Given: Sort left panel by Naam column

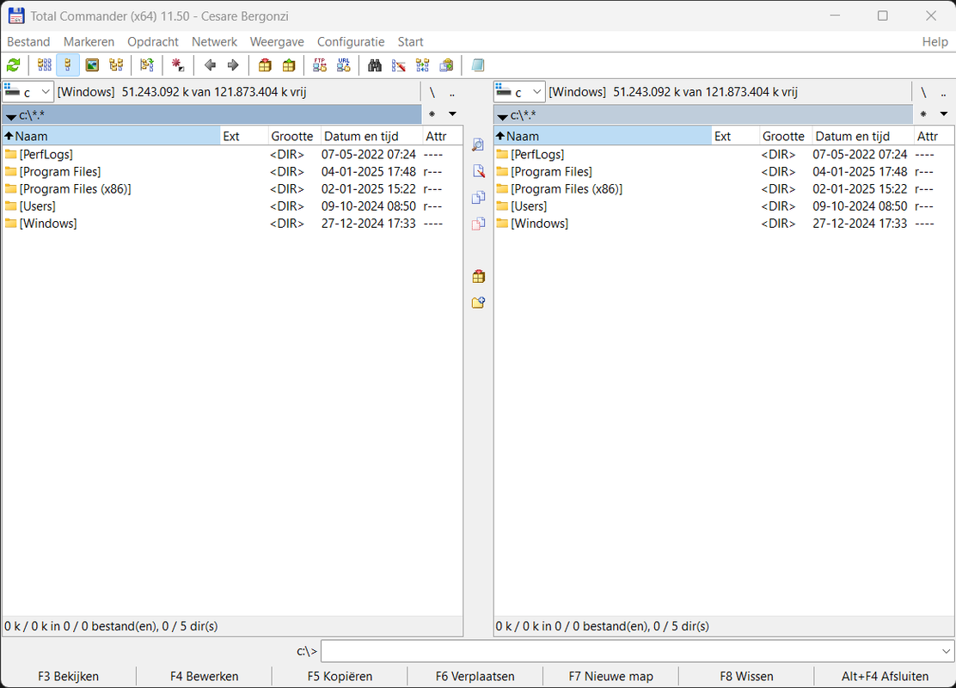Looking at the screenshot, I should (111, 136).
